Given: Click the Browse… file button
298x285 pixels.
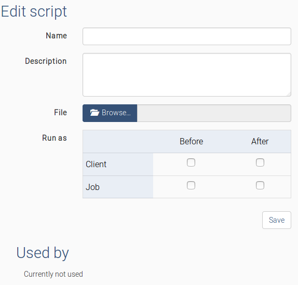Looking at the screenshot, I should [110, 113].
